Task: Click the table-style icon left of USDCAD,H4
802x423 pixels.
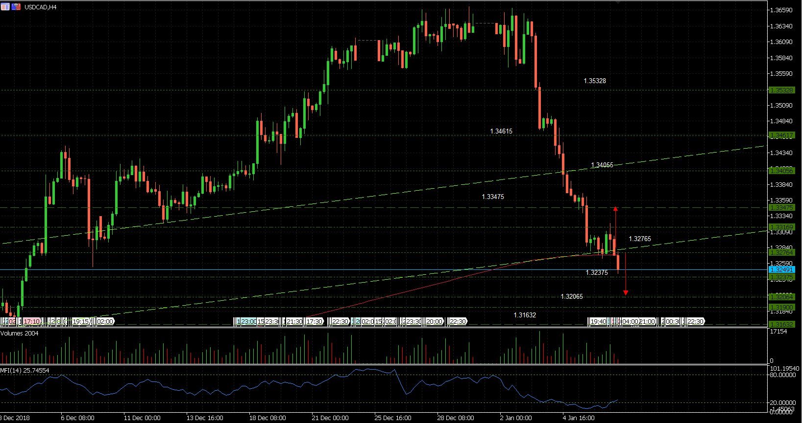Action: click(x=5, y=7)
